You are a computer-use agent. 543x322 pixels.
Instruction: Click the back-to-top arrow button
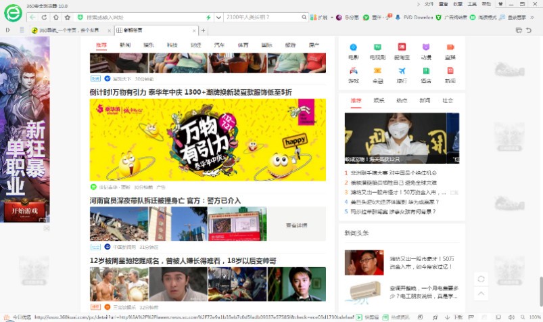pos(481,294)
